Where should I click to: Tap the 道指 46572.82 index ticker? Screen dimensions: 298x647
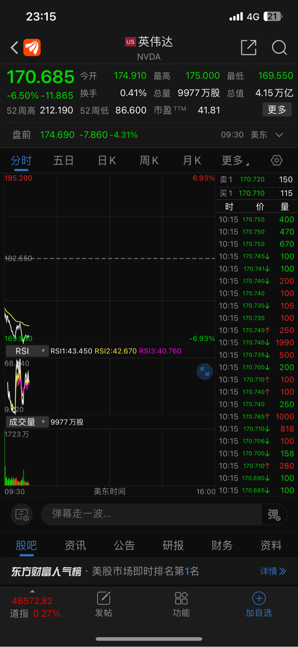tap(33, 607)
